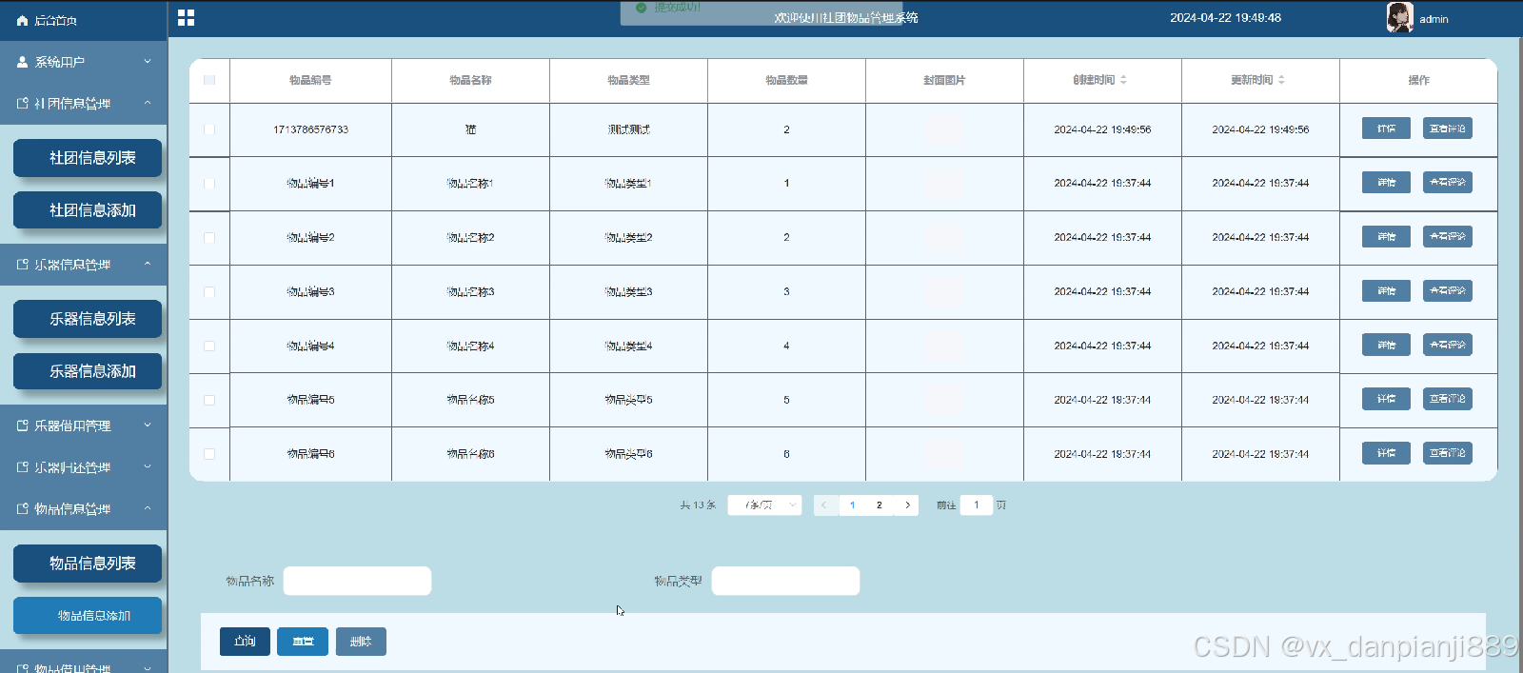Go to 后台首页 via the home icon
Viewport: 1523px width, 673px height.
pos(23,20)
